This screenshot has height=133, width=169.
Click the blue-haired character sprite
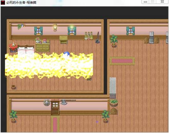pos(67,55)
